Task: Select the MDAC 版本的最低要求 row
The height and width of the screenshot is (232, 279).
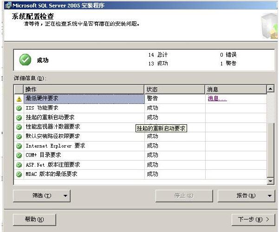Action: pyautogui.click(x=140, y=174)
